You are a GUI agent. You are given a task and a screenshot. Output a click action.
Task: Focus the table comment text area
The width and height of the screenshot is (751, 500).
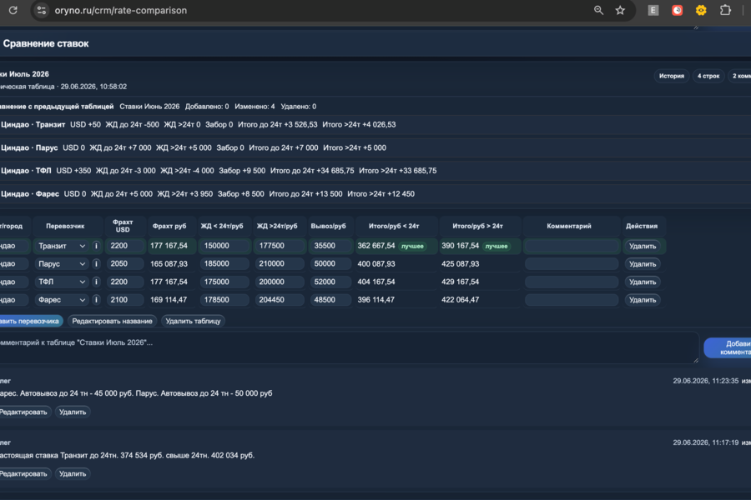(x=348, y=347)
